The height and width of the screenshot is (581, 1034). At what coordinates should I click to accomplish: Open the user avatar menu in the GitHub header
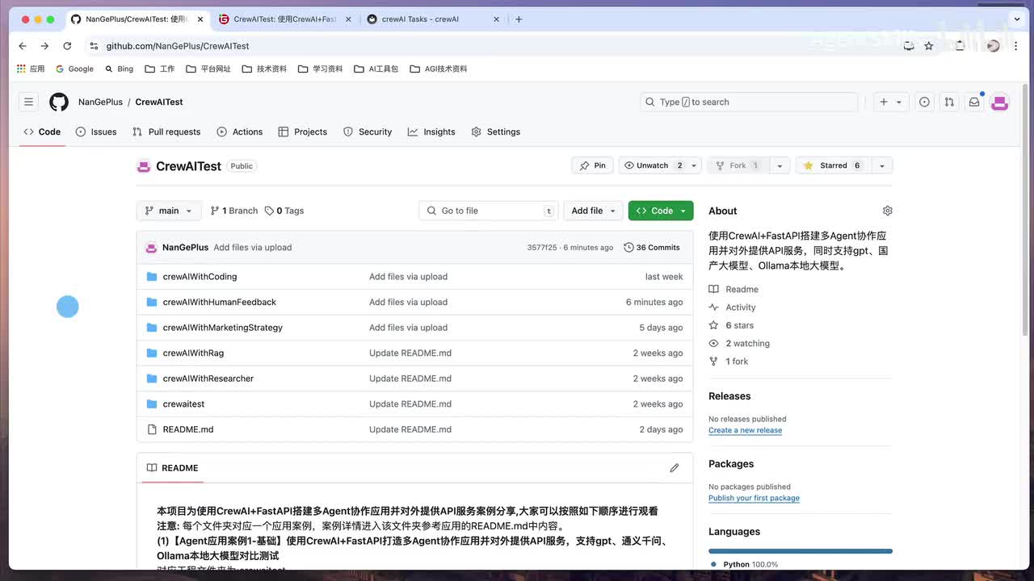pos(1000,102)
